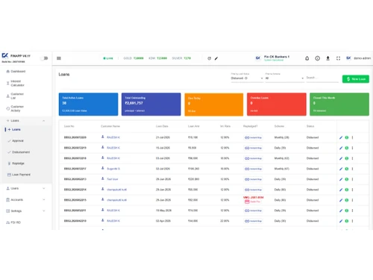Click the GOLD rate value in header
Screen dimensions: 373x280
click(139, 58)
